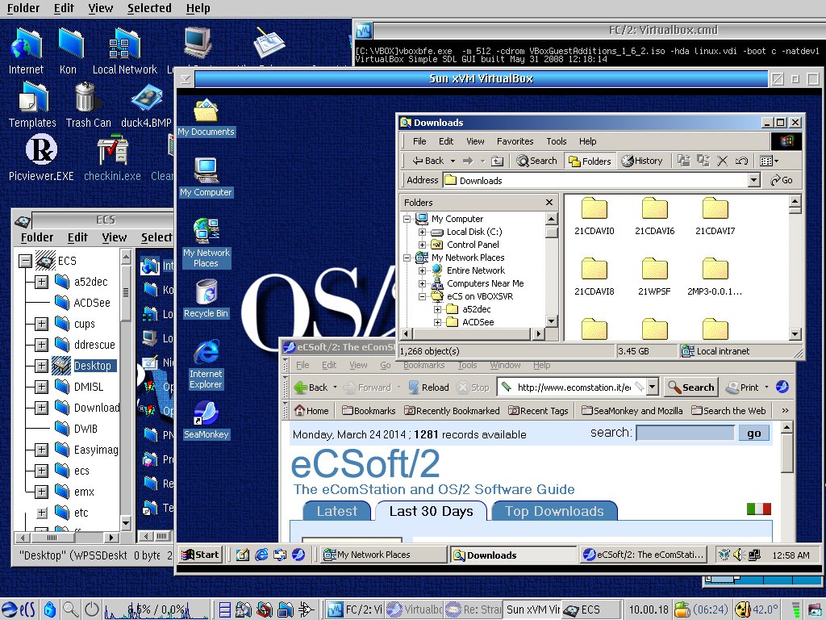Image resolution: width=826 pixels, height=620 pixels.
Task: Open the Tools menu in the Downloads window
Action: point(557,141)
